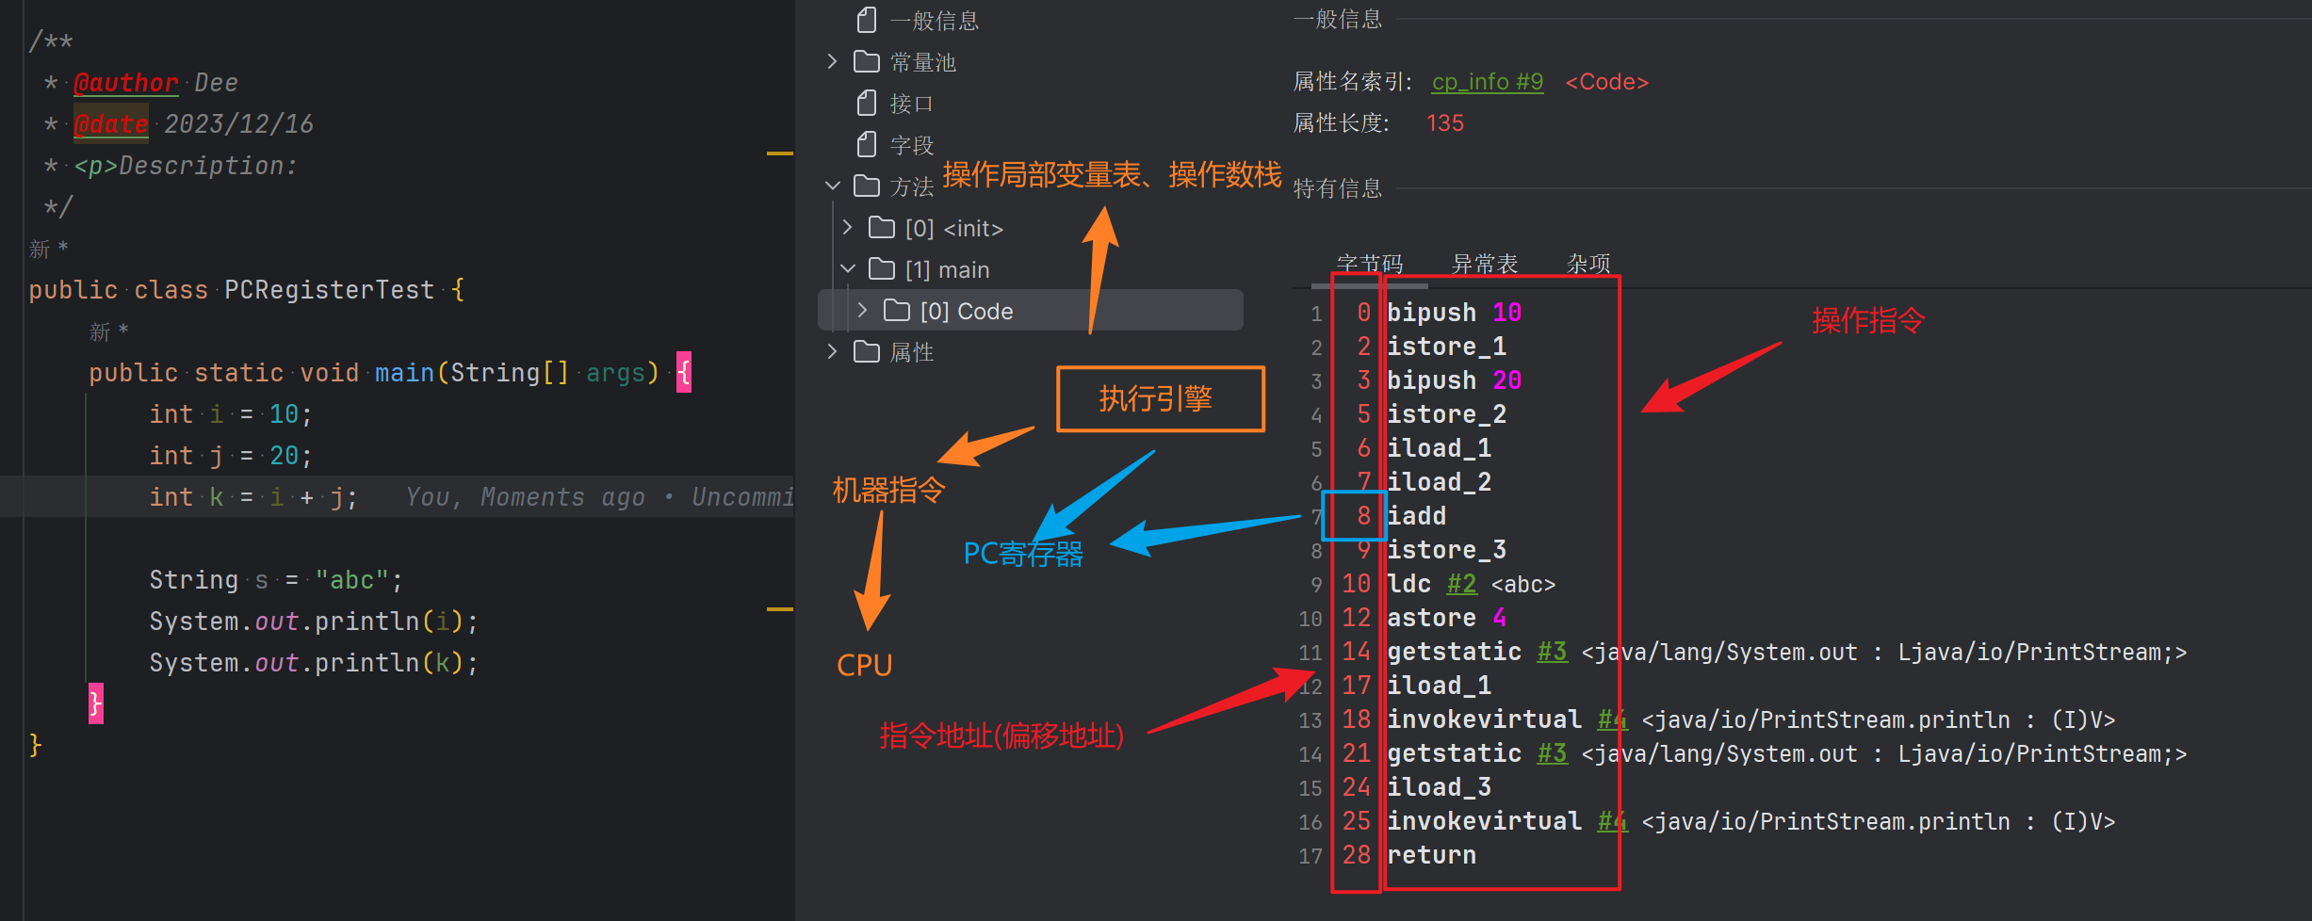Viewport: 2312px width, 921px height.
Task: Click the 常量池 folder icon
Action: 867,62
